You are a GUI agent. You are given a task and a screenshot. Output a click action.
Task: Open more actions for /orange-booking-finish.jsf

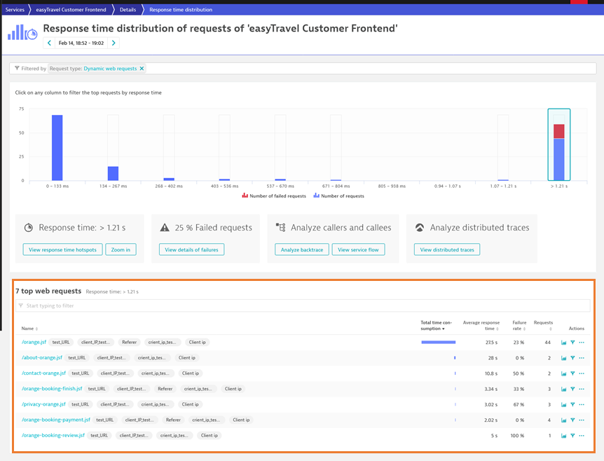point(582,389)
